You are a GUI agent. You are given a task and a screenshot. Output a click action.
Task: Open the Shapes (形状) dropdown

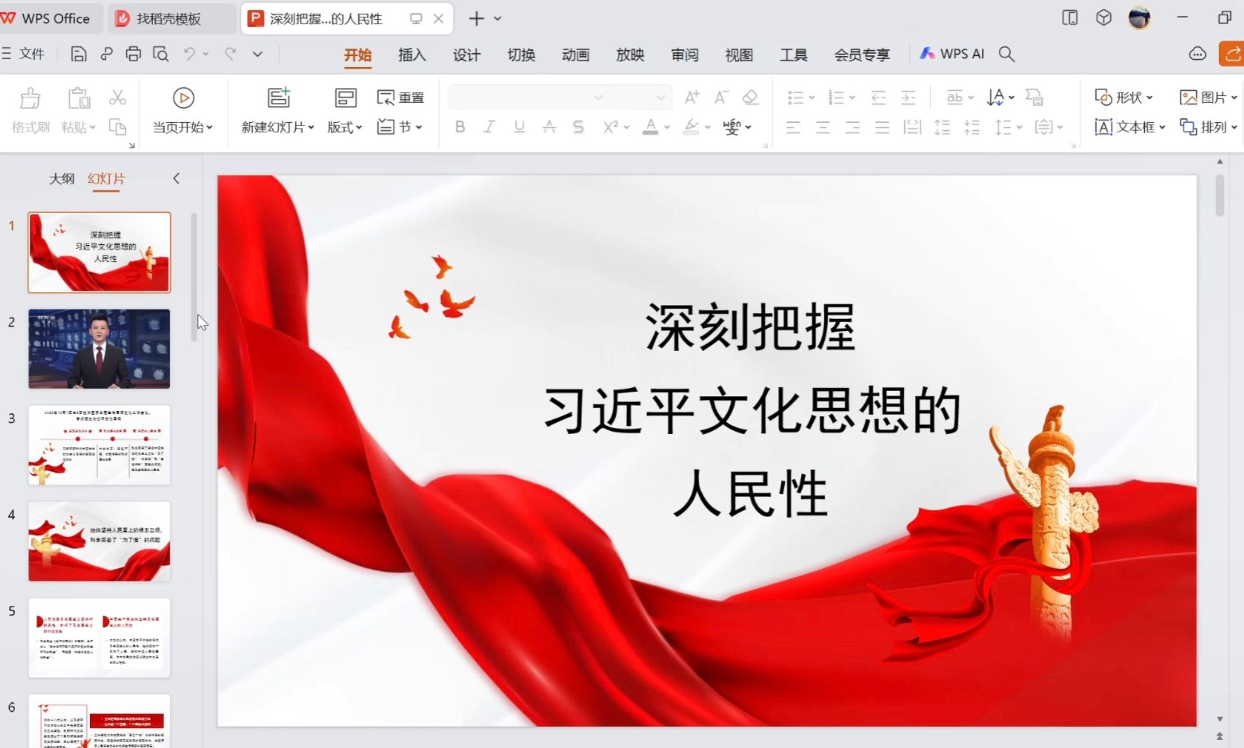click(x=1124, y=98)
